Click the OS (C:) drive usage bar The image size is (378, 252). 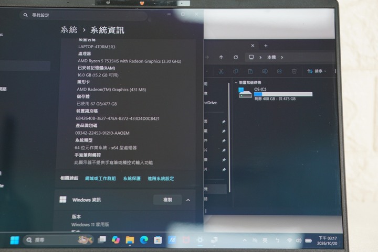coord(283,94)
